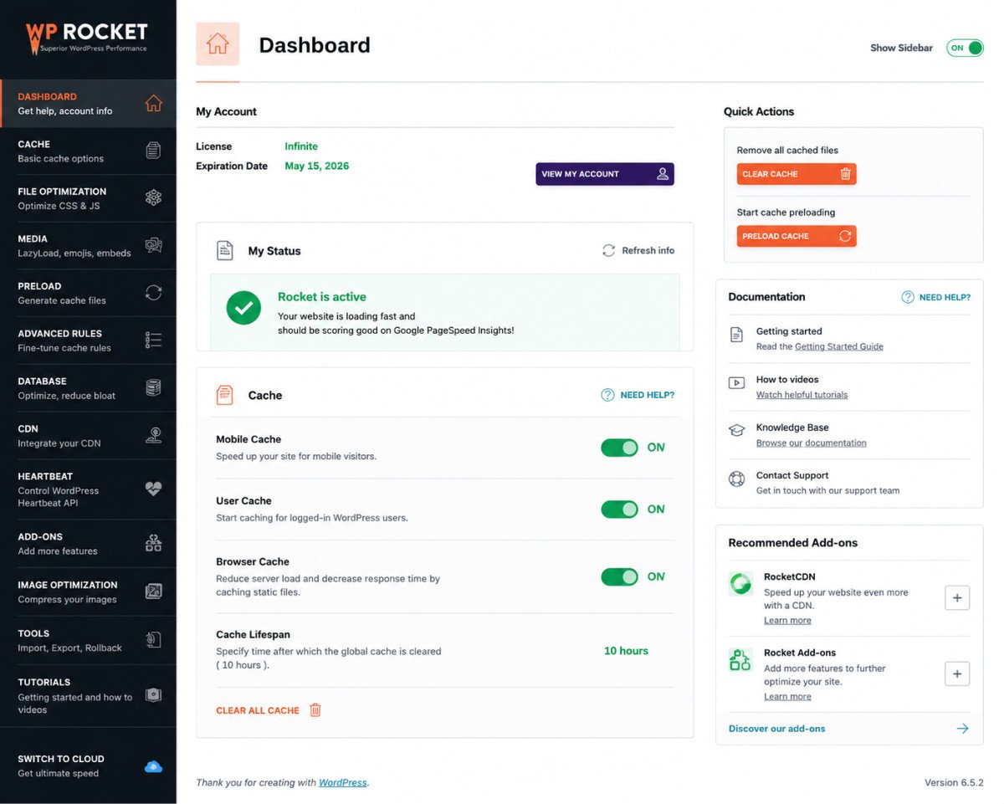Image resolution: width=1004 pixels, height=804 pixels.
Task: Click the WordPress footer link
Action: (x=342, y=783)
